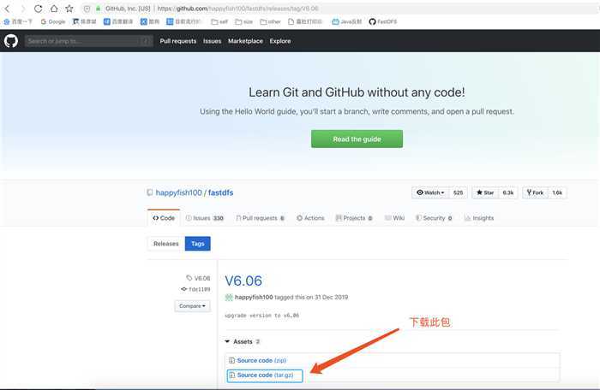The image size is (600, 390).
Task: Open the FastDFS bookmark
Action: 383,21
